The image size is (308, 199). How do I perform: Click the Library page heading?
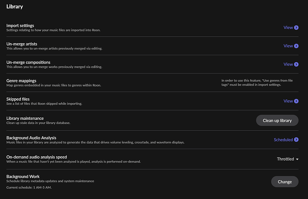coord(15,7)
